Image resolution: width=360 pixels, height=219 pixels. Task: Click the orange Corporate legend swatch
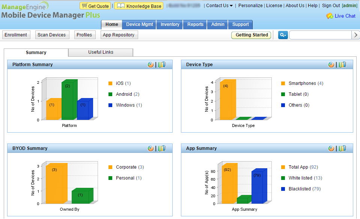[x=110, y=167]
